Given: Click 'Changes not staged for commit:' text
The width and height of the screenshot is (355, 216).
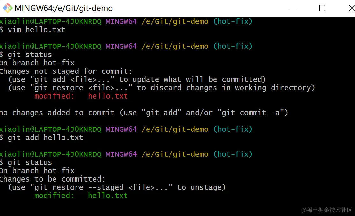Looking at the screenshot, I should tap(66, 71).
